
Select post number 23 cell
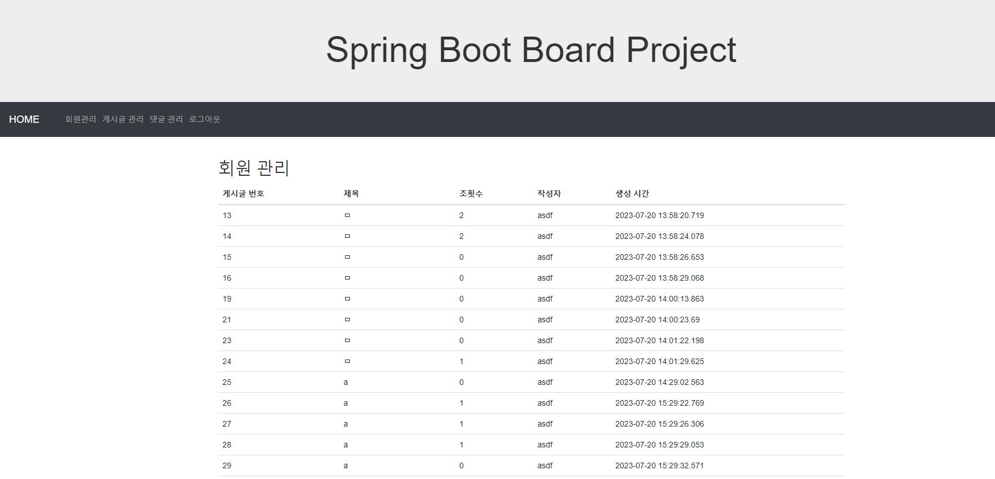pyautogui.click(x=227, y=340)
